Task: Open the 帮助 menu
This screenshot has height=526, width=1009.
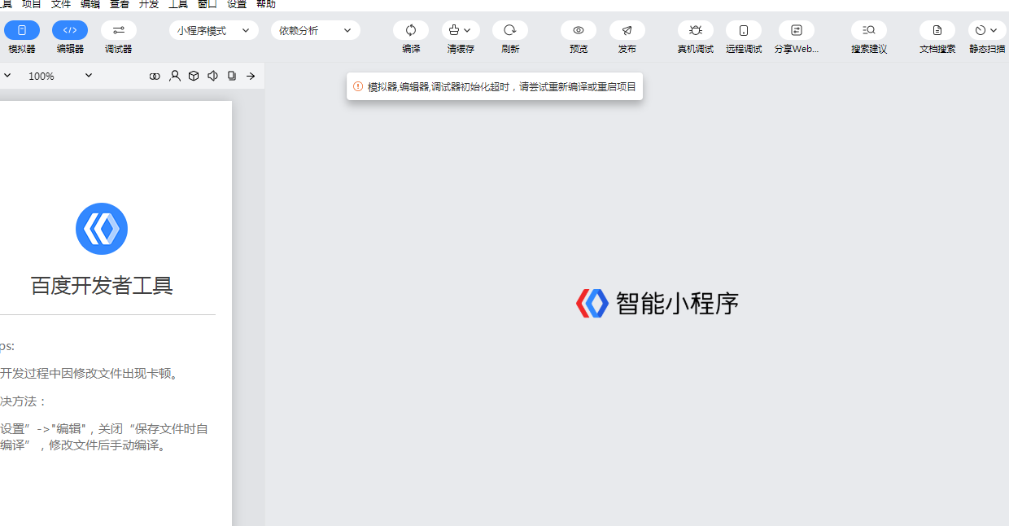Action: tap(266, 4)
